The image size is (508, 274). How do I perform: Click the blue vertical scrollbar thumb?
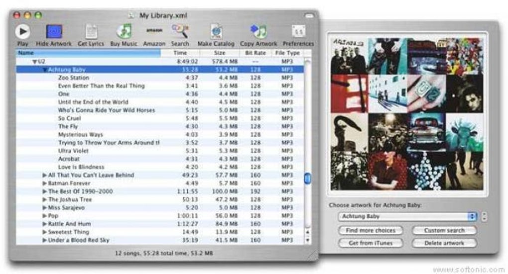307,179
